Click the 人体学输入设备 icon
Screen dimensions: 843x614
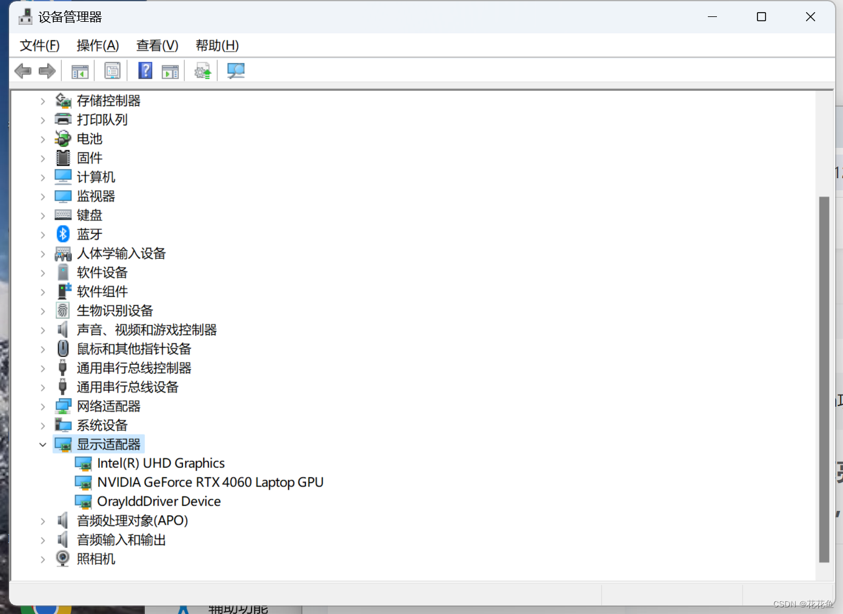coord(63,253)
